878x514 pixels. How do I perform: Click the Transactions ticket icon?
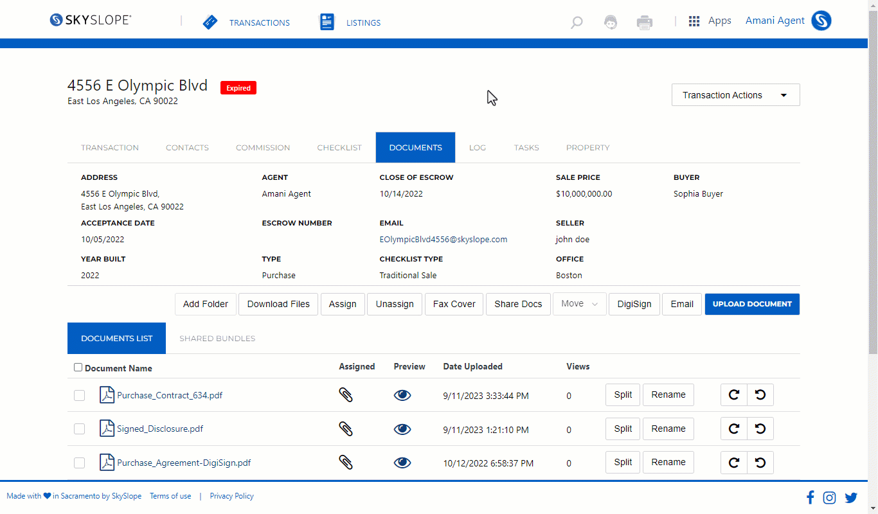pos(210,22)
